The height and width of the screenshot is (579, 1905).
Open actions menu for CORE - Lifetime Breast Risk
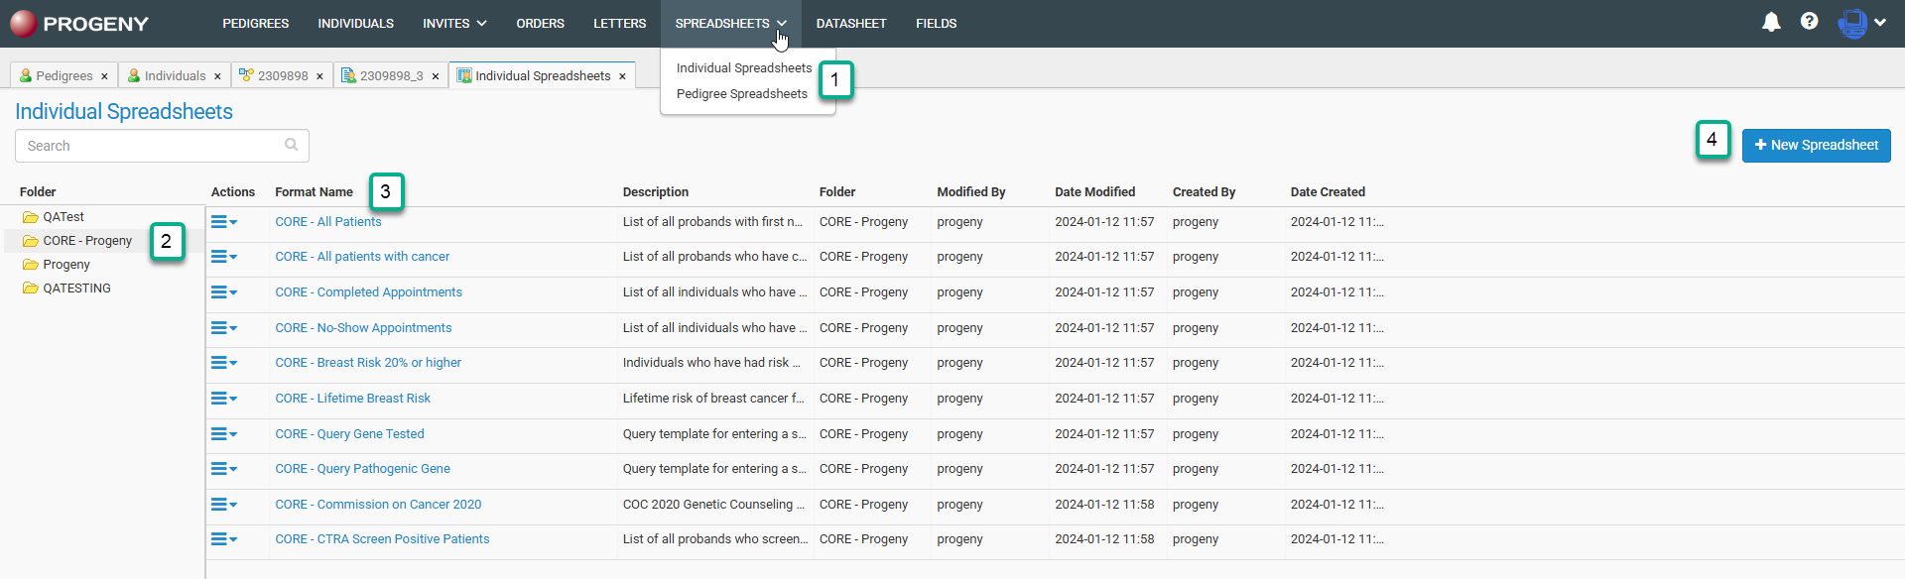[x=224, y=399]
